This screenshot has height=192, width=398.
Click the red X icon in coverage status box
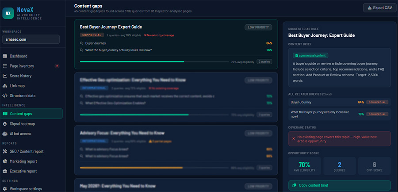pos(294,138)
